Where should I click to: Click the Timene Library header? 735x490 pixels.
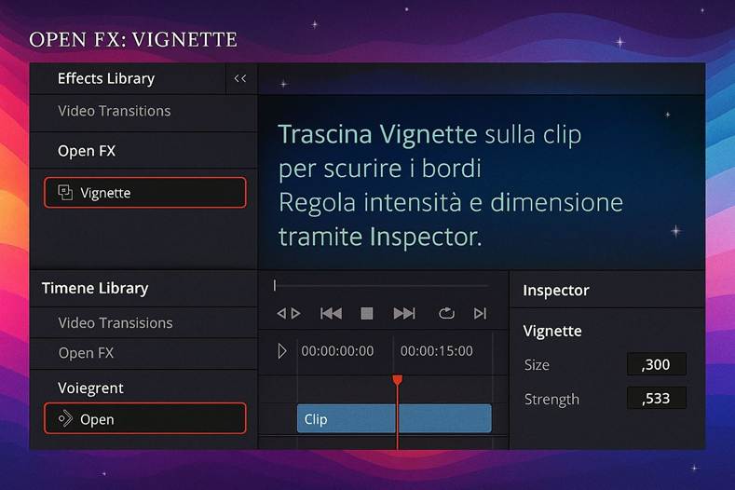95,288
